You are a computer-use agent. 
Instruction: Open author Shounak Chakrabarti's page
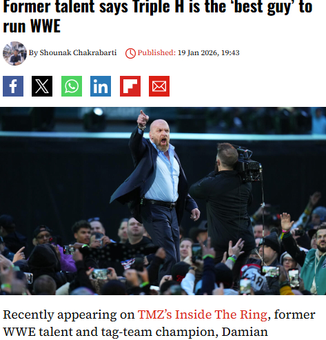click(78, 52)
